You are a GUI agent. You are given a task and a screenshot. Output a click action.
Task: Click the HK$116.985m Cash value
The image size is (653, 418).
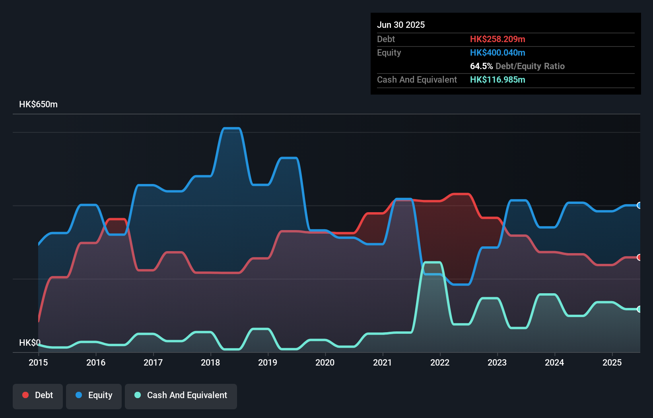[498, 79]
